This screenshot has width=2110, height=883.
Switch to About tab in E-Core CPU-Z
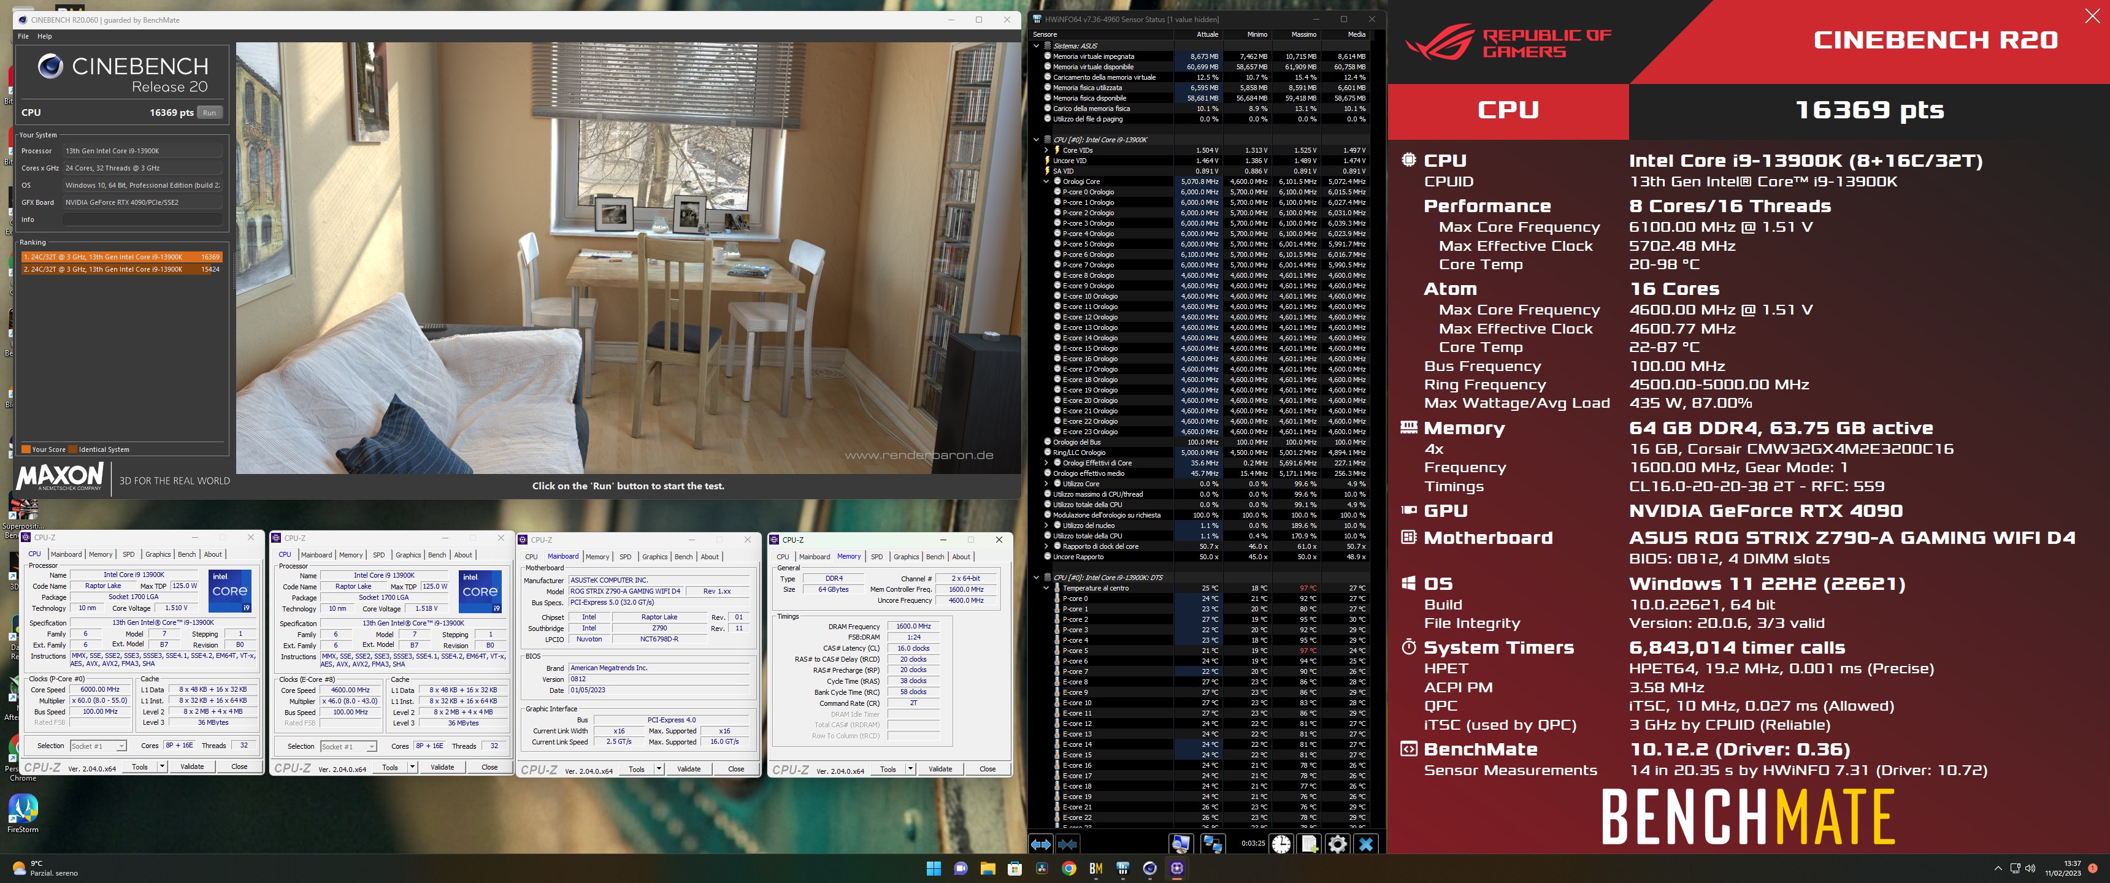point(463,556)
